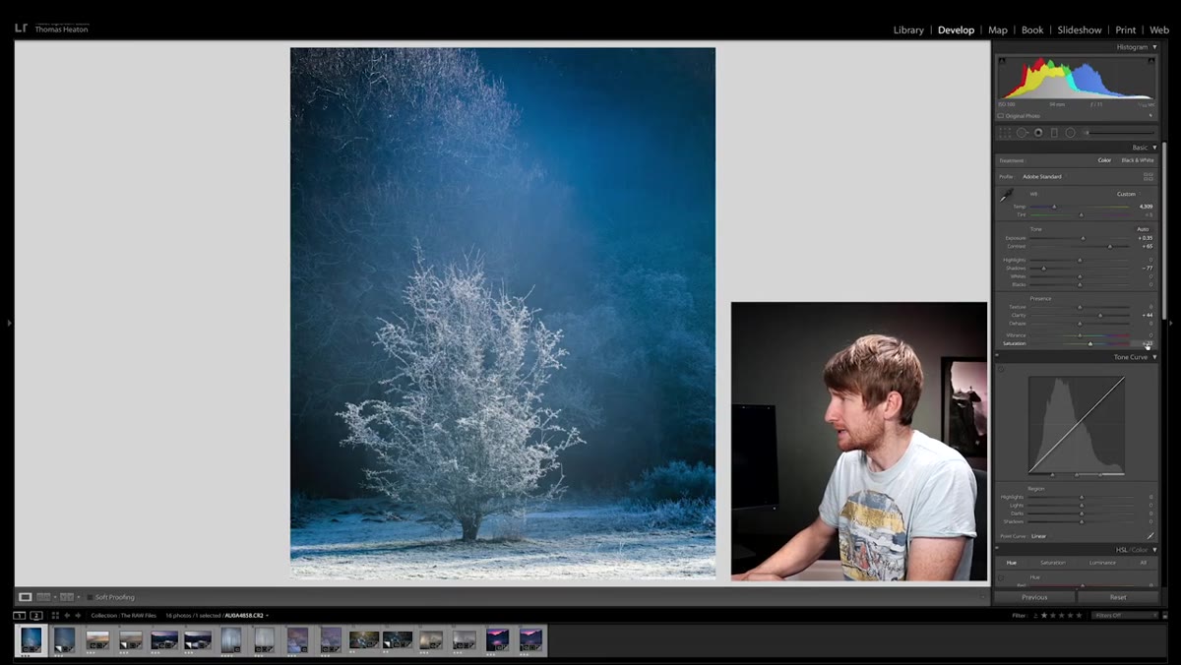Click second window display button 2

tap(36, 616)
